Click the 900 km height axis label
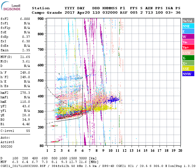The width and height of the screenshot is (196, 168). [x=41, y=19]
